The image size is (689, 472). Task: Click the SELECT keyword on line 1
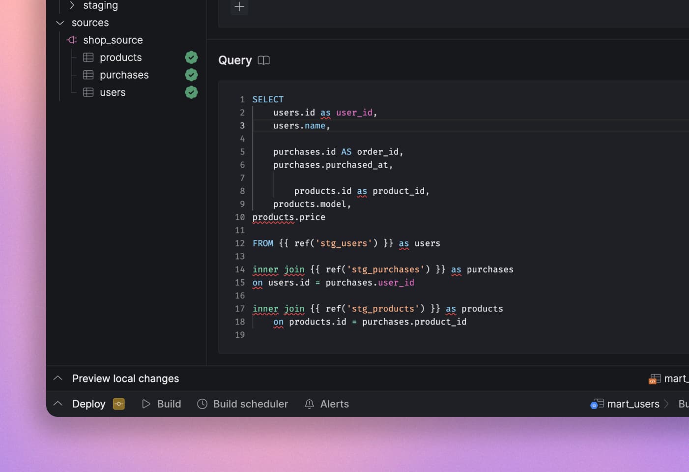click(268, 99)
